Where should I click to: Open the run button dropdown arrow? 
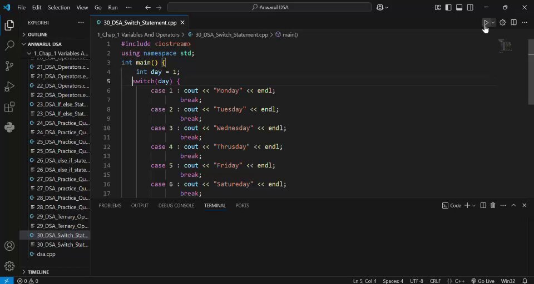point(493,22)
